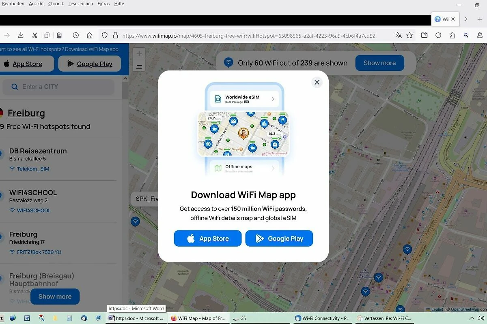Click WiFi marker below SPK_Fre label
The height and width of the screenshot is (324, 487).
point(135,221)
